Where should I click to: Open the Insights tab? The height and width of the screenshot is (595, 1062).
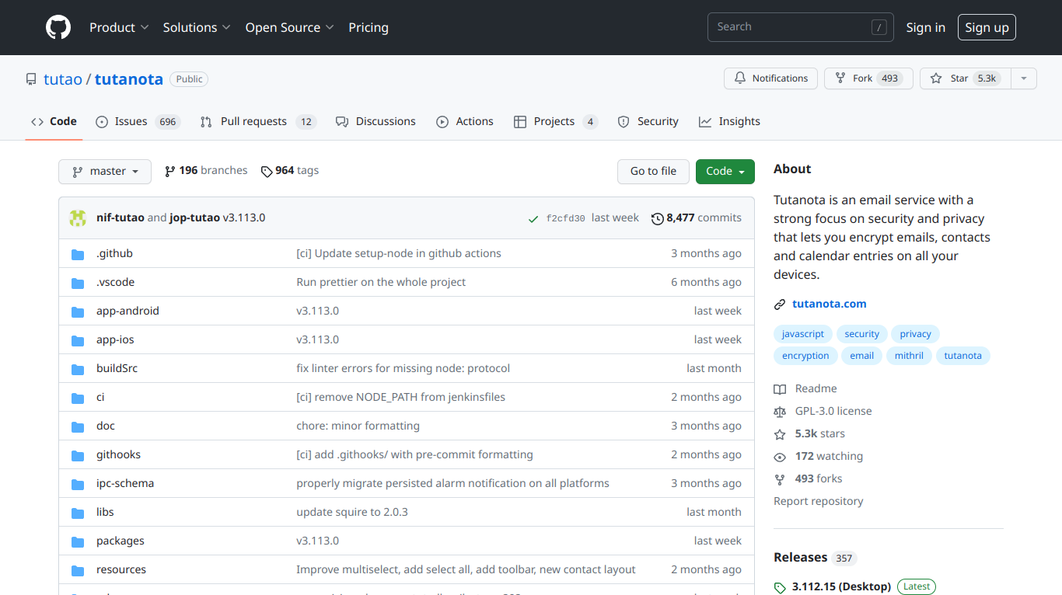729,121
